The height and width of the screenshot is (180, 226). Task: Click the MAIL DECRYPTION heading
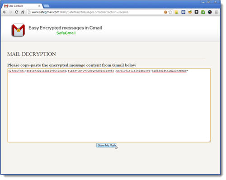tap(32, 54)
